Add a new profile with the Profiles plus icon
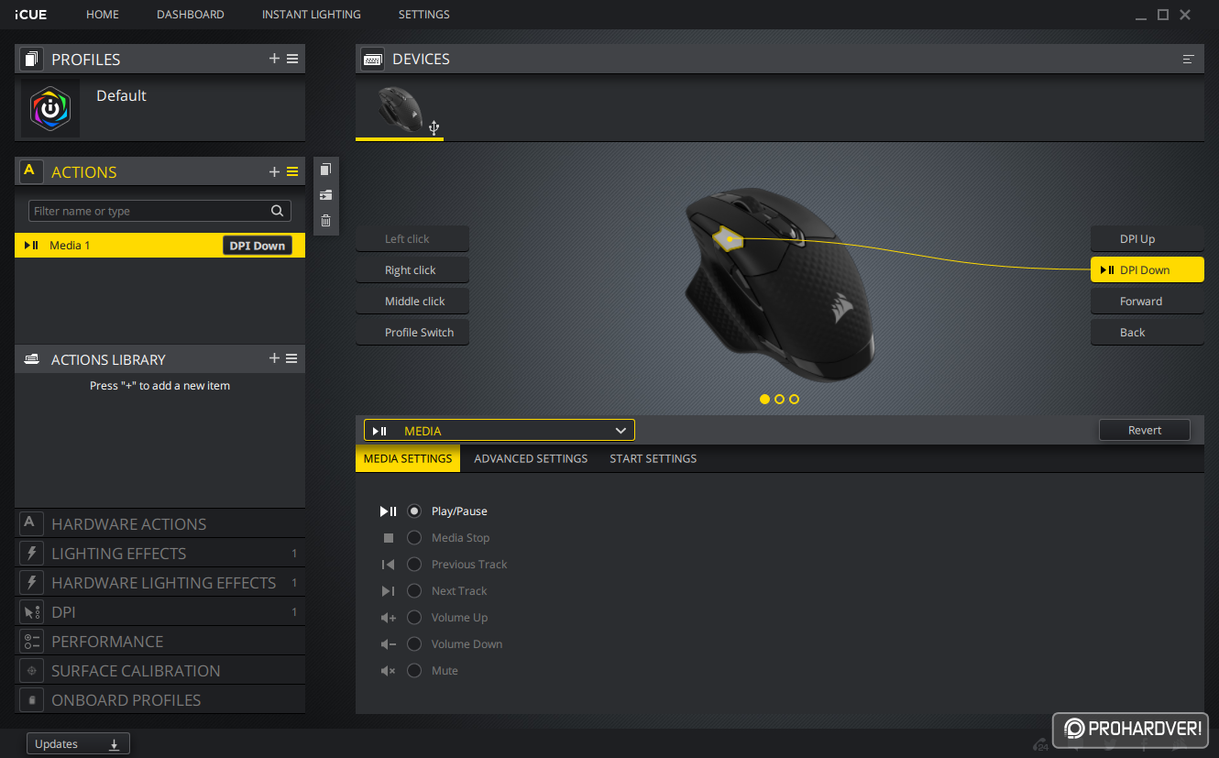The image size is (1219, 758). coord(274,59)
